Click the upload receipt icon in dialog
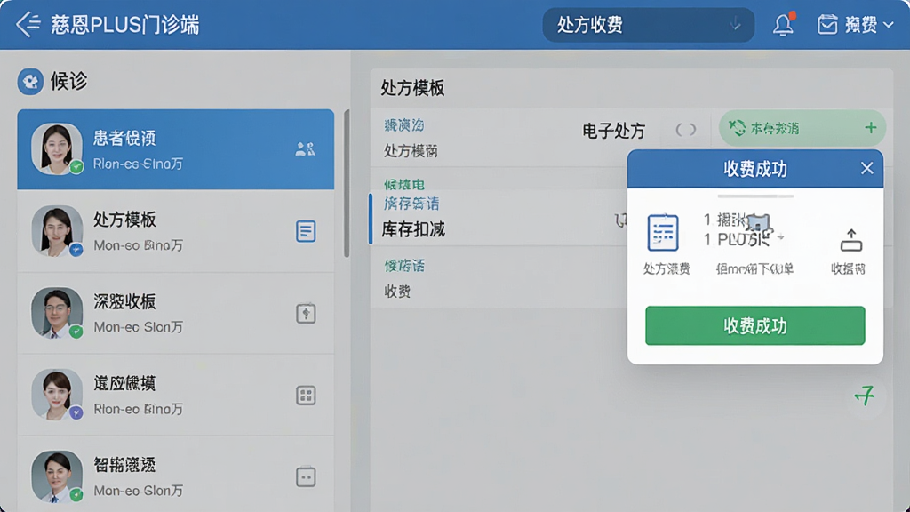 click(851, 240)
